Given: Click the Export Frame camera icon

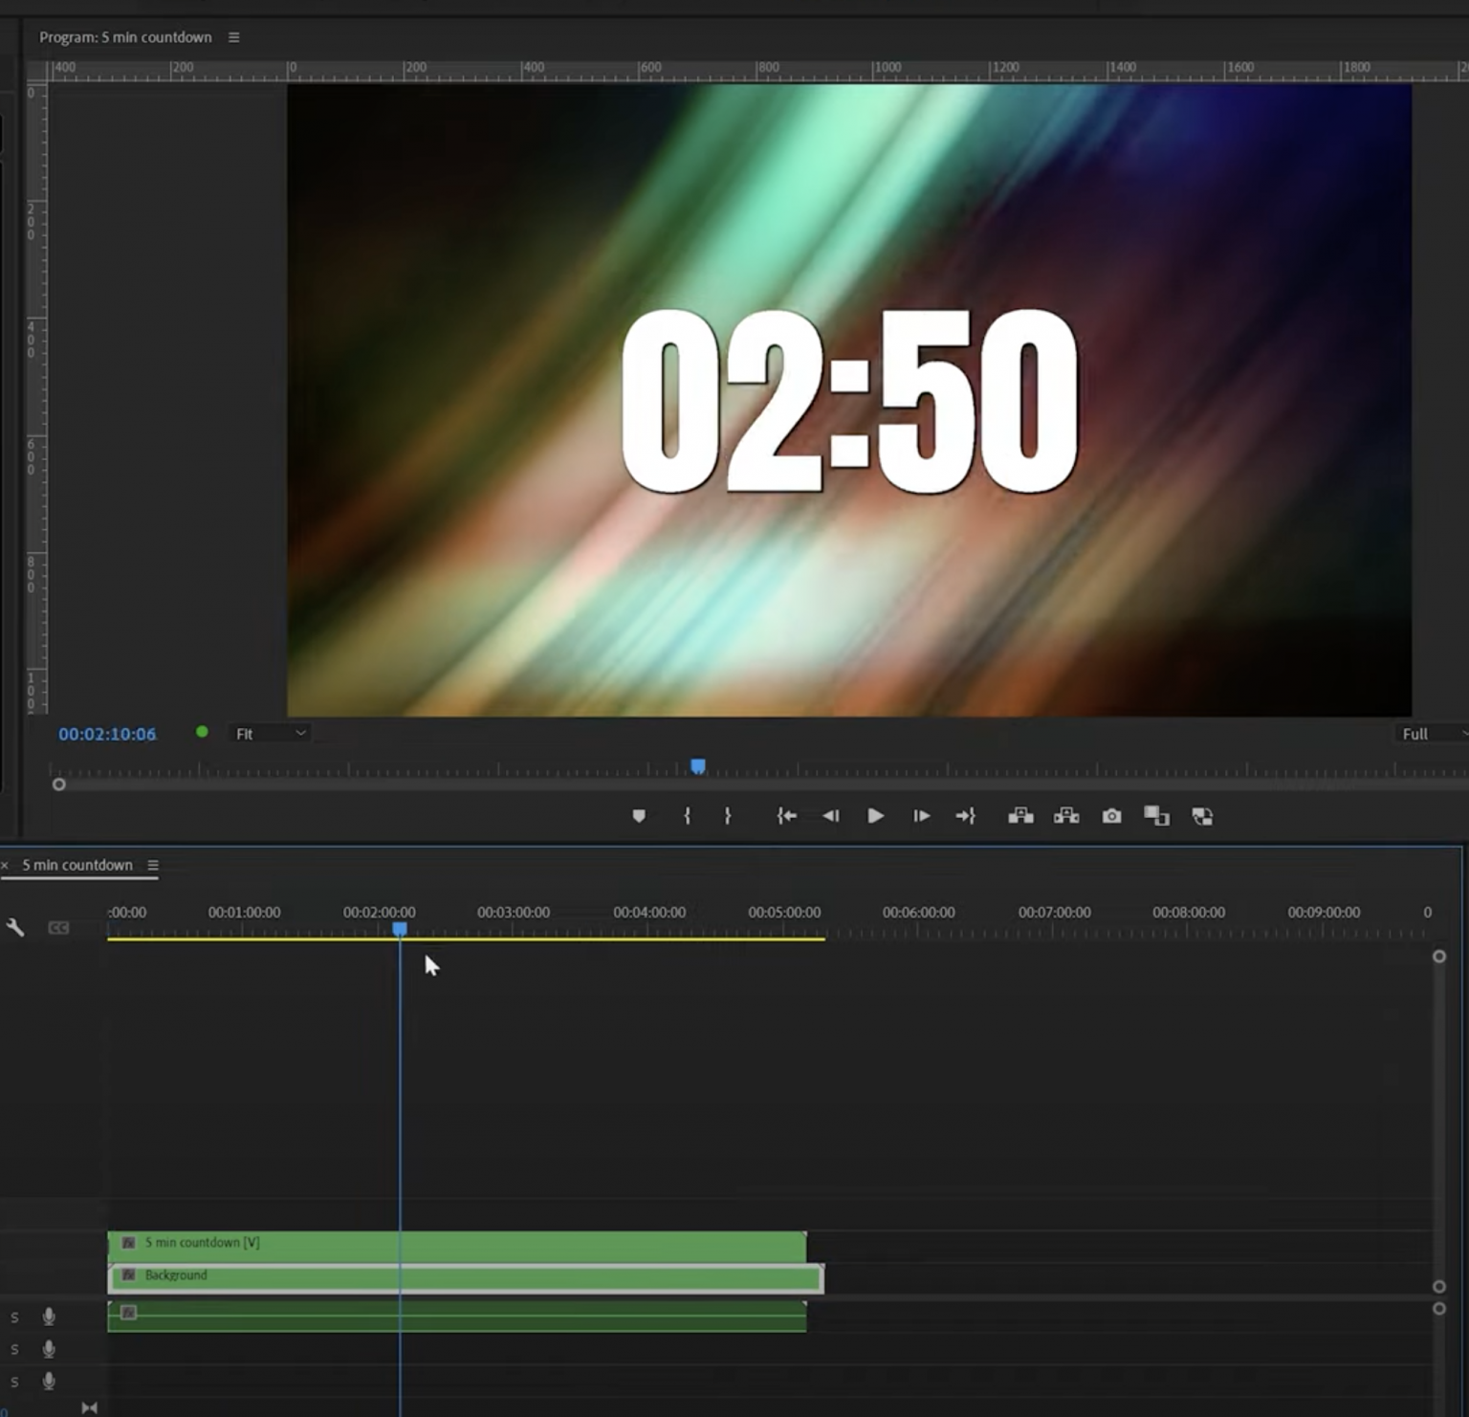Looking at the screenshot, I should click(1111, 816).
